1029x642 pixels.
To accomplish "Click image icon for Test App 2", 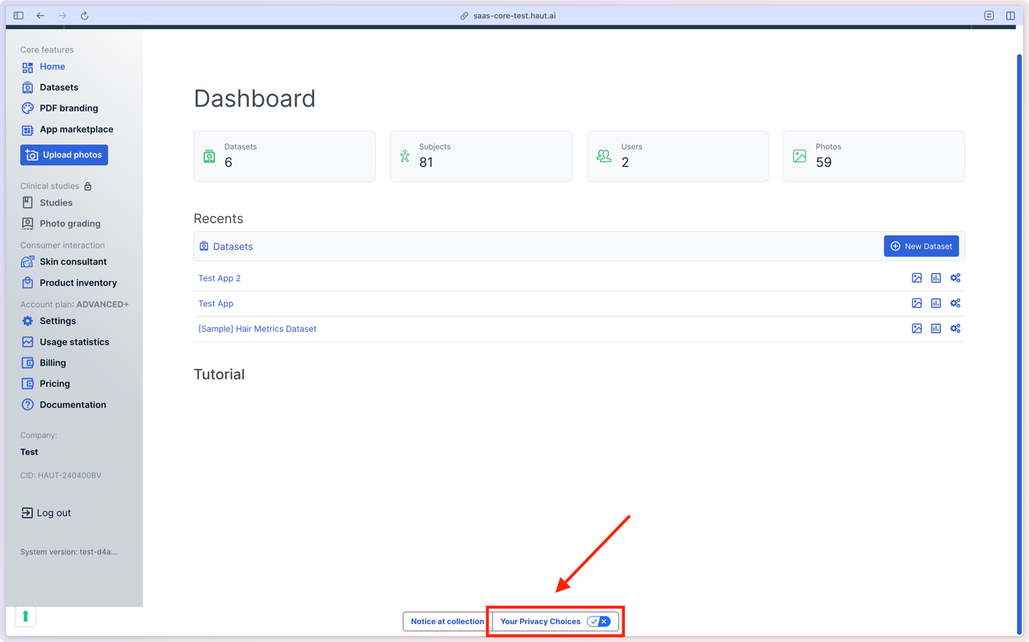I will coord(916,278).
